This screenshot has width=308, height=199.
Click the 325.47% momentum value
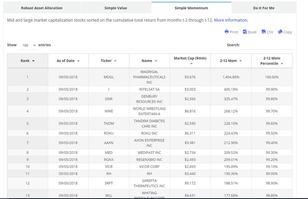tap(231, 99)
